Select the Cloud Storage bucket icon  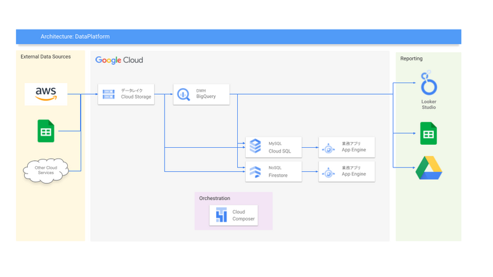tap(108, 94)
